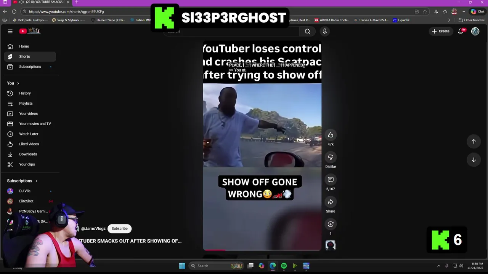Open Downloads in the sidebar
The height and width of the screenshot is (274, 488).
pyautogui.click(x=30, y=154)
